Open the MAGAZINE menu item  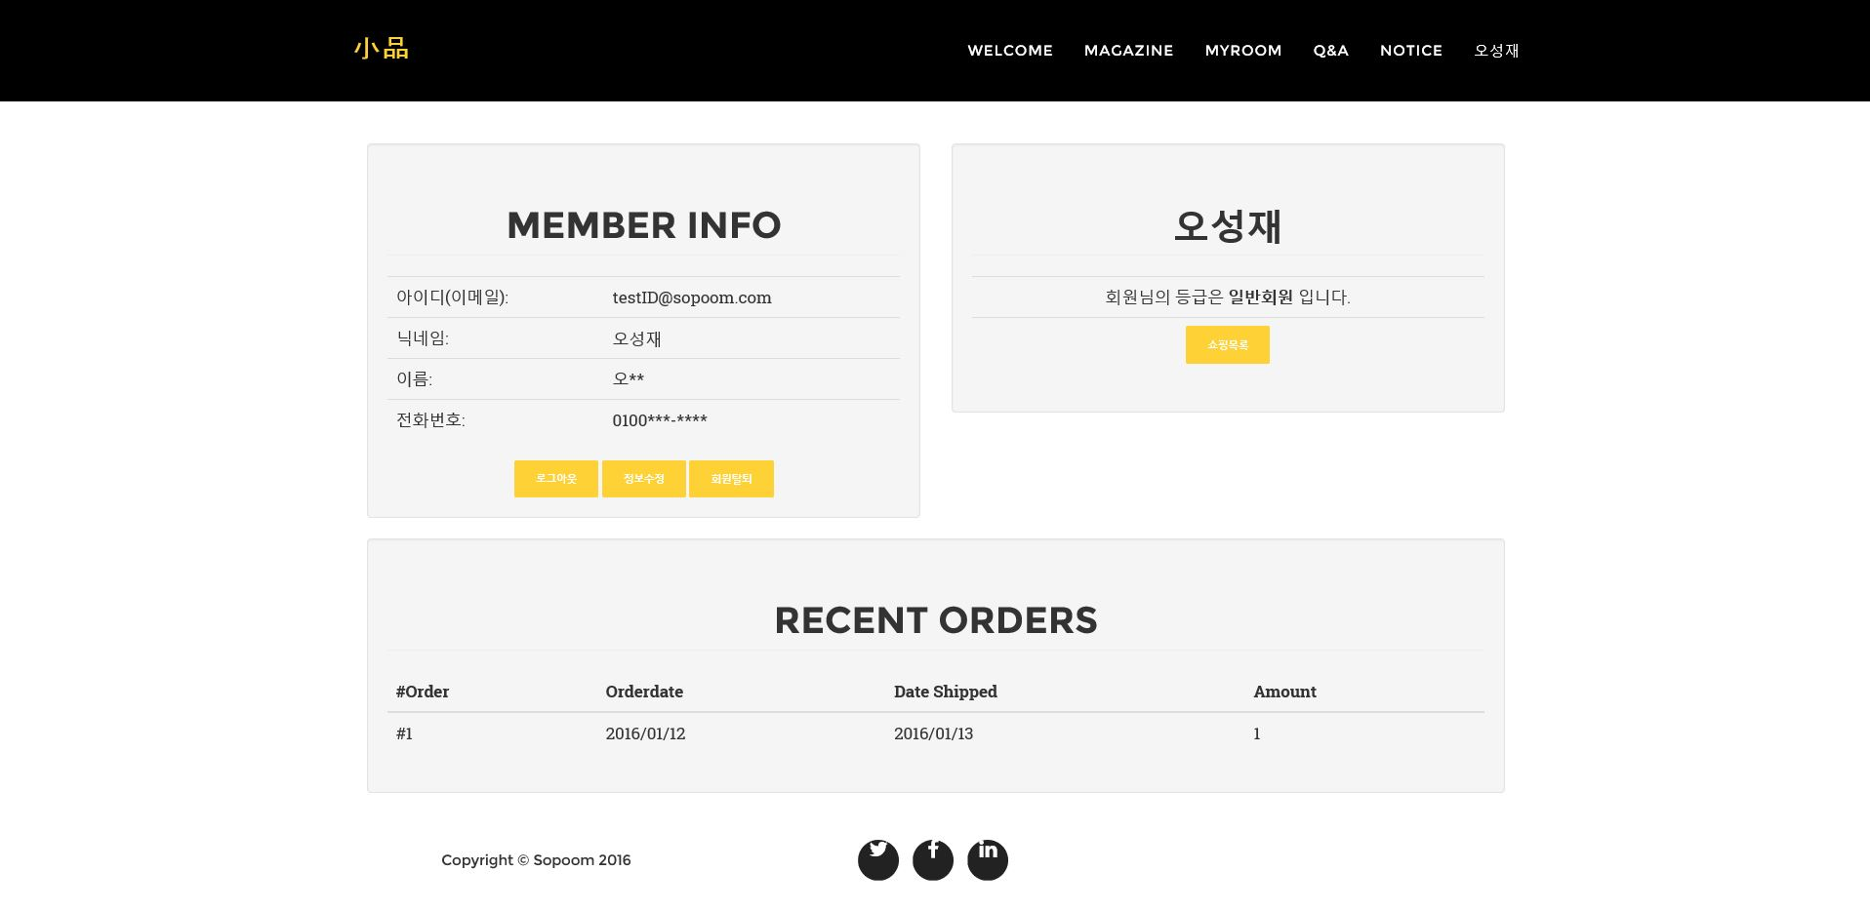1128,51
